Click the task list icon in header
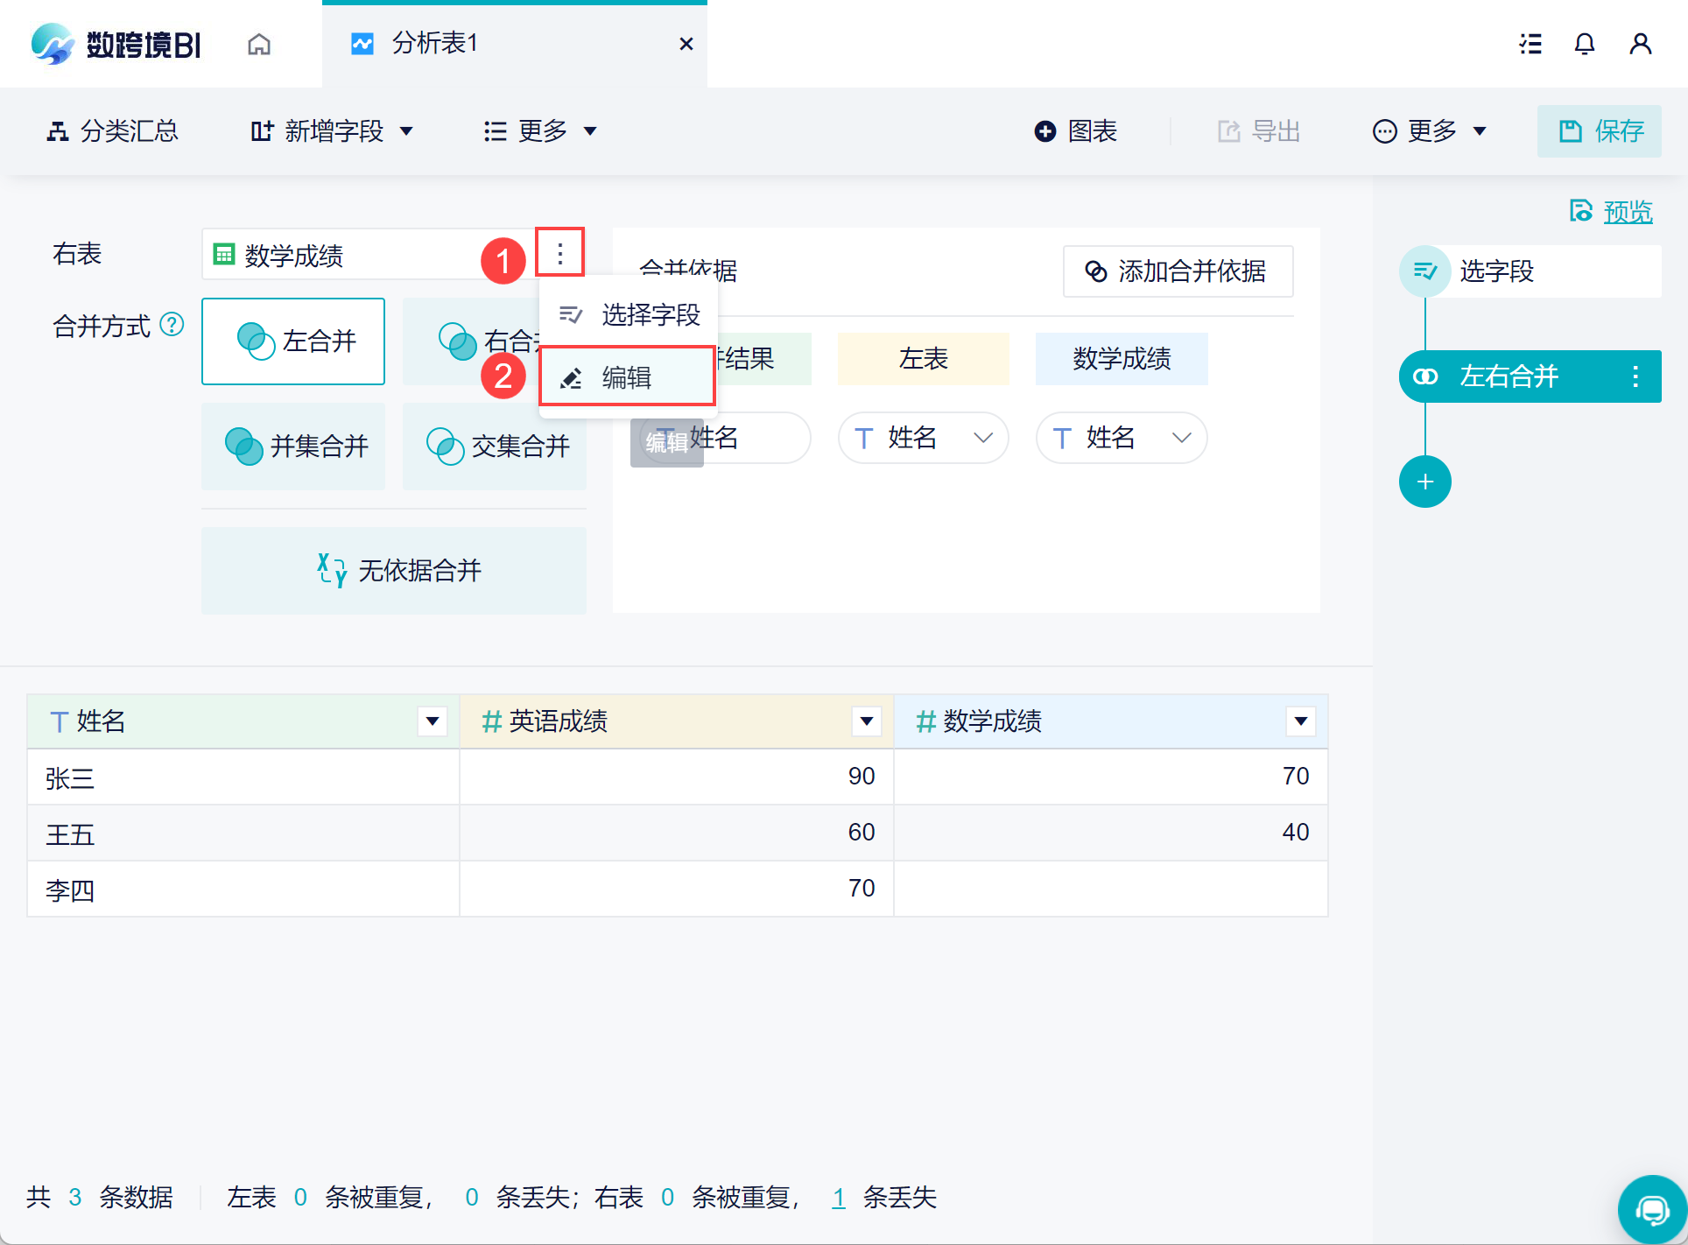This screenshot has height=1245, width=1688. [x=1530, y=44]
